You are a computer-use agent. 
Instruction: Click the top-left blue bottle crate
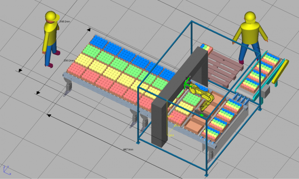tap(99, 42)
